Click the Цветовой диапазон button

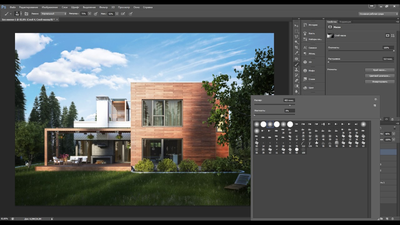[380, 76]
